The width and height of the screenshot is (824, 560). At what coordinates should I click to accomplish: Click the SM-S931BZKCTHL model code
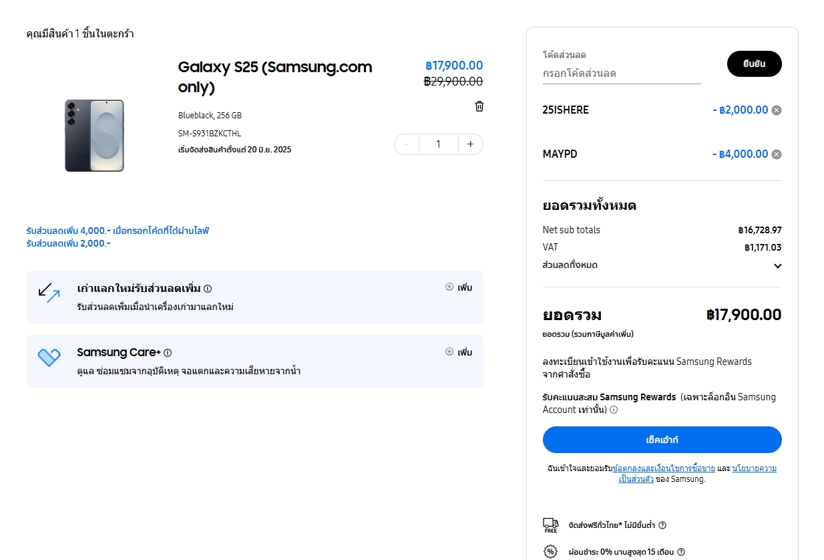point(210,134)
